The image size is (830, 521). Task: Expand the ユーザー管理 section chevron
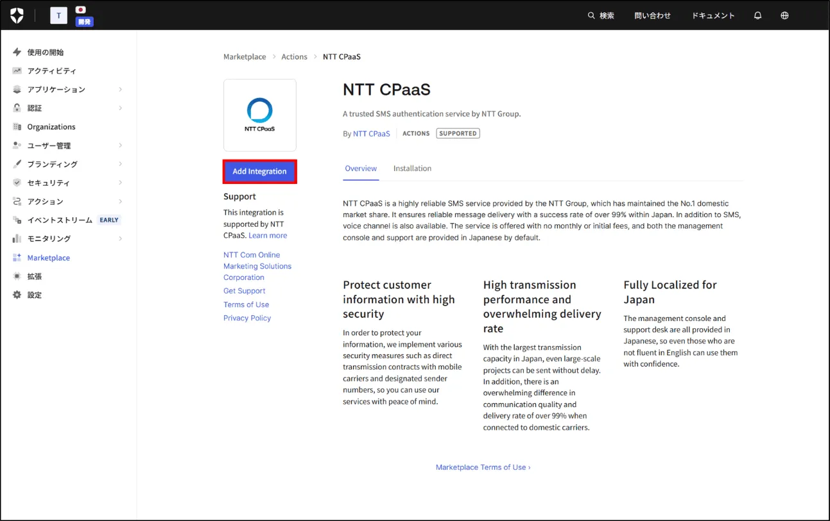coord(120,145)
